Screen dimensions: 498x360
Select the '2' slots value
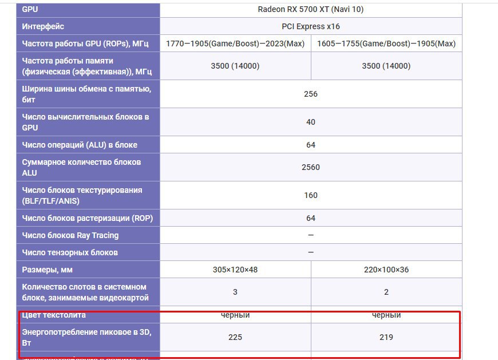[x=386, y=292]
